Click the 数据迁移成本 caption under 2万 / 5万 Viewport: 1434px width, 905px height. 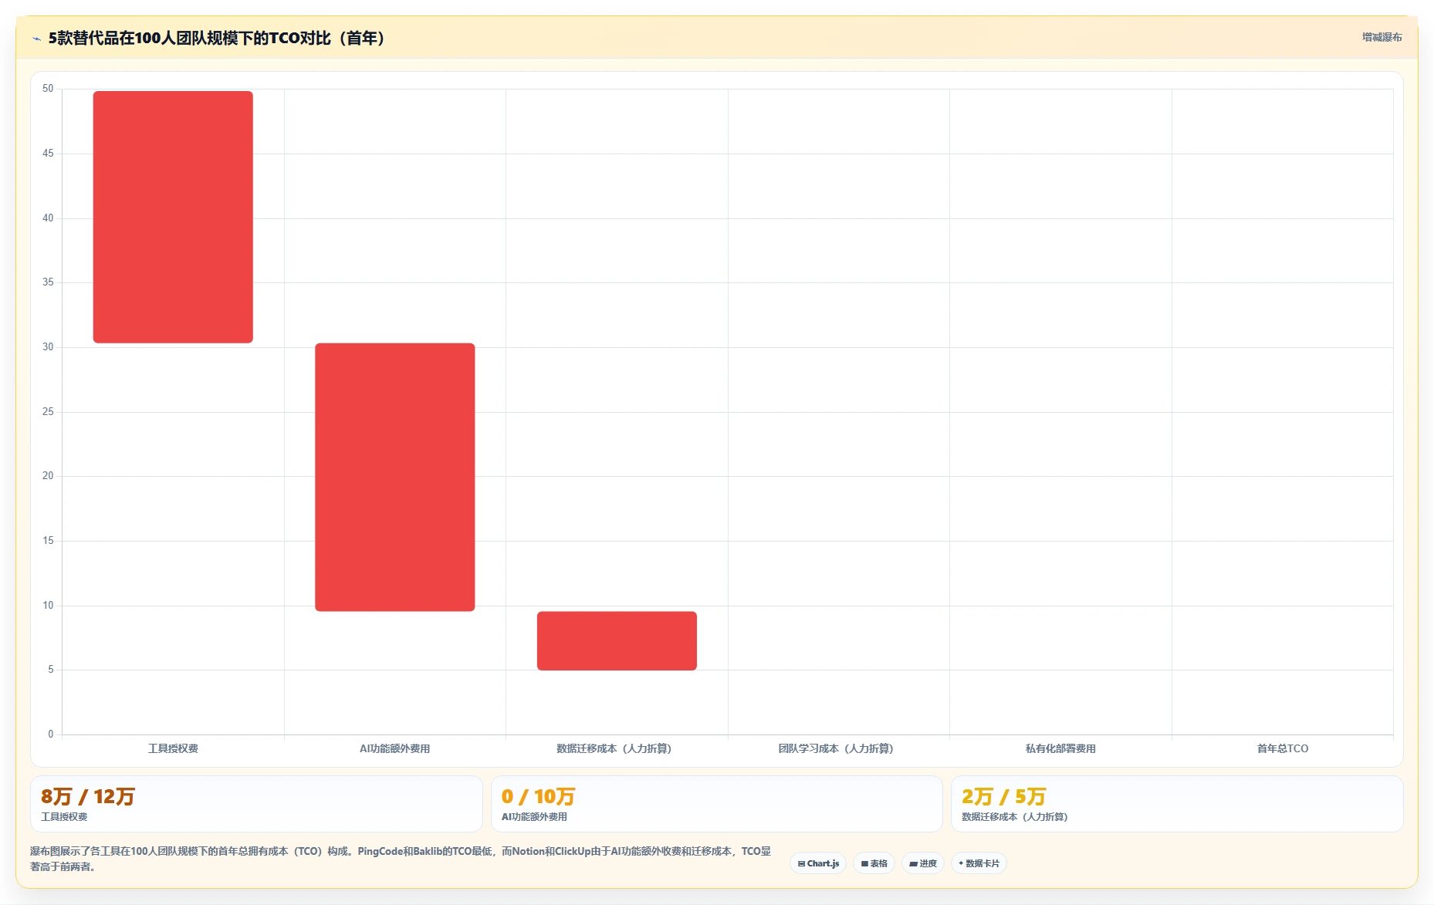1014,816
